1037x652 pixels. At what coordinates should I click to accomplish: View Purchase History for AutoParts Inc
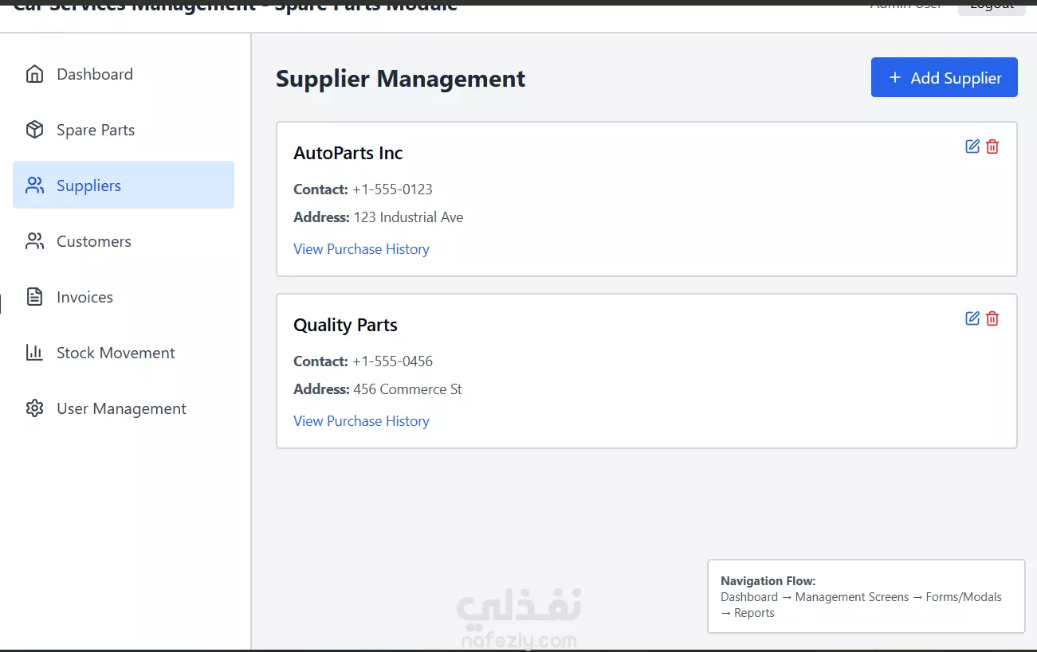click(361, 249)
